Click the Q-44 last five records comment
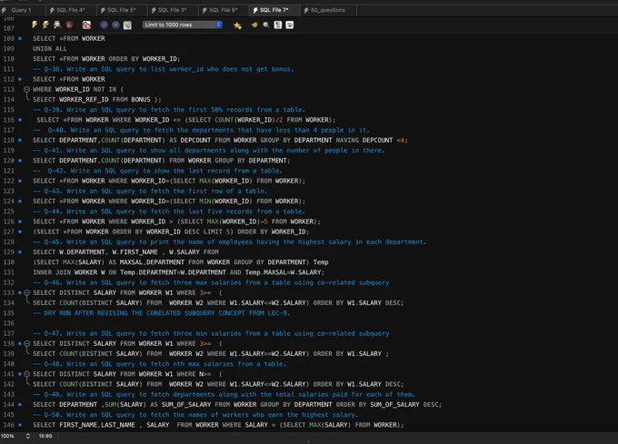Image resolution: width=618 pixels, height=444 pixels. 169,212
